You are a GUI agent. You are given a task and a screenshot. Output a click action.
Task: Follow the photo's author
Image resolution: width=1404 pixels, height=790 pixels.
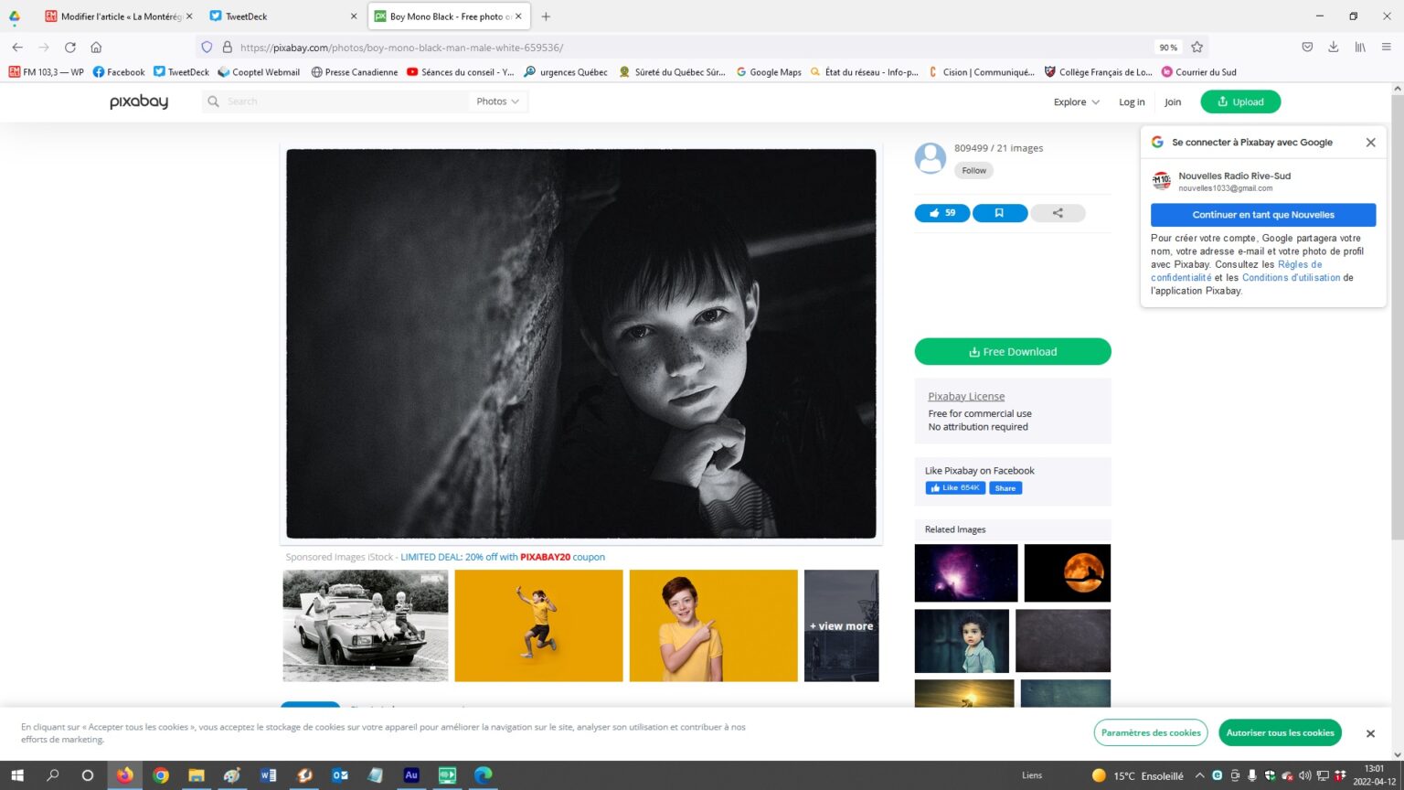(x=973, y=170)
